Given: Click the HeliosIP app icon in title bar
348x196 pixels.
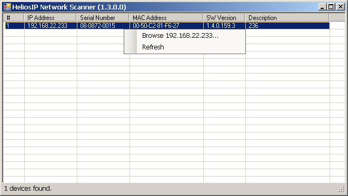Looking at the screenshot, I should point(7,7).
